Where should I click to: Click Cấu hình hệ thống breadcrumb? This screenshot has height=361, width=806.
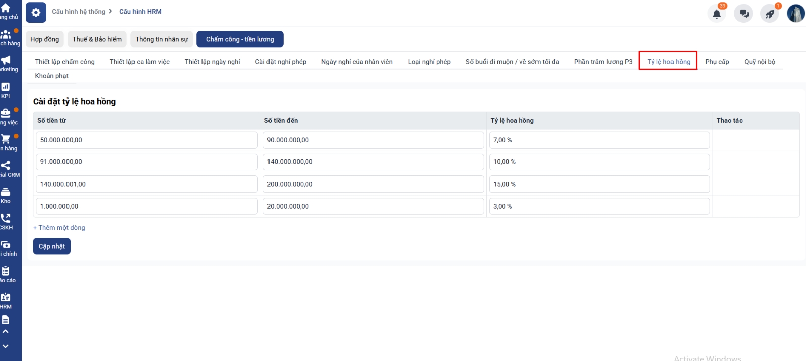[x=79, y=12]
